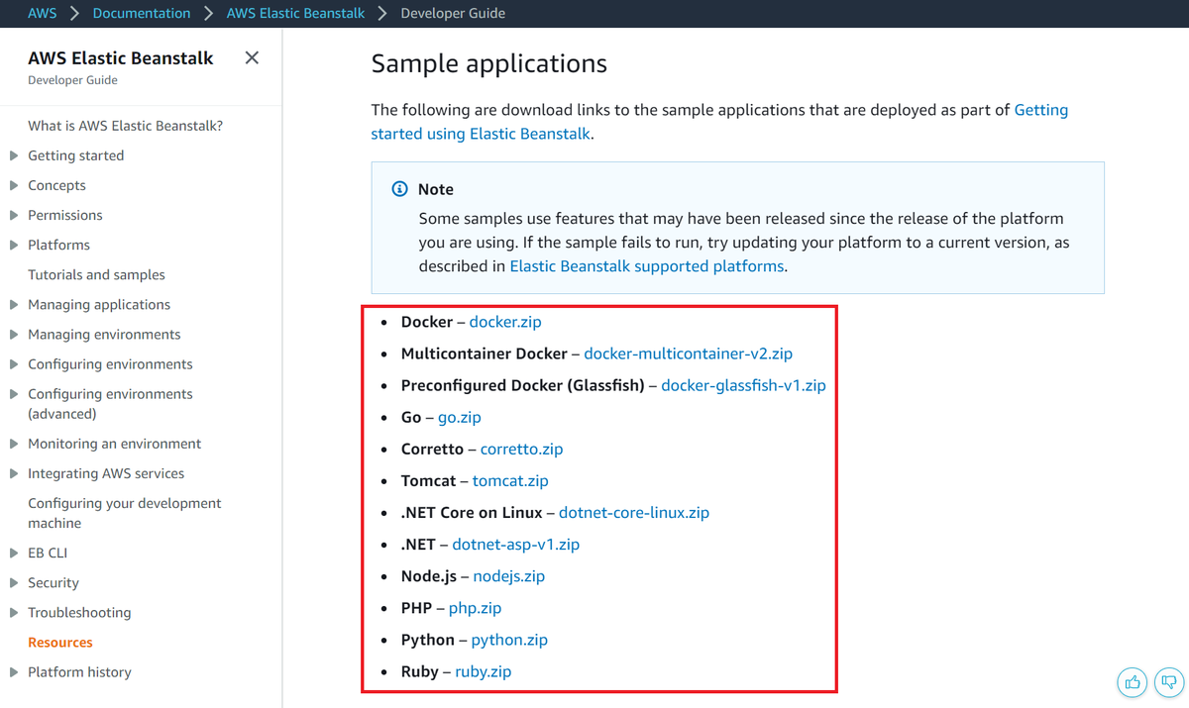Download ruby.zip sample

484,670
